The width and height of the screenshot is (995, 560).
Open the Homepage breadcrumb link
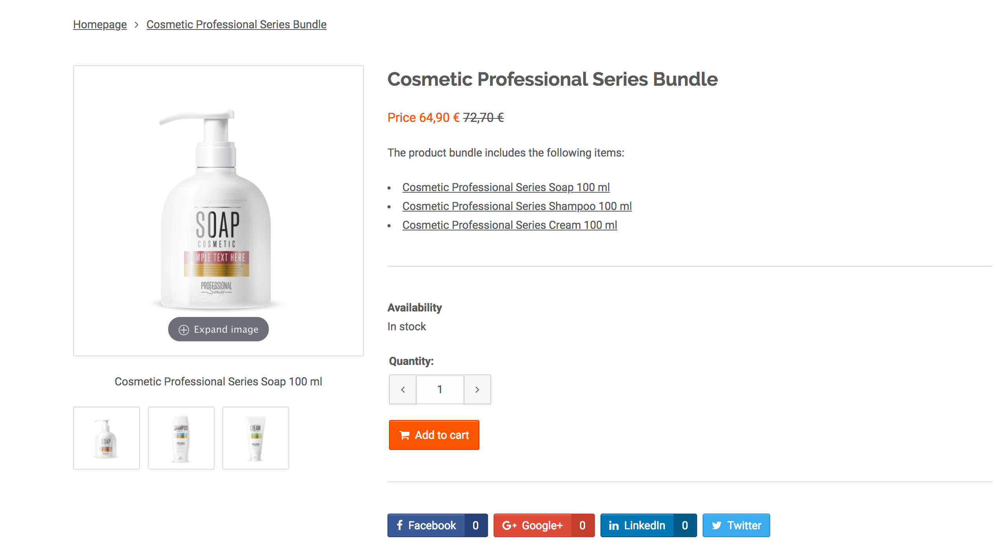pyautogui.click(x=99, y=24)
